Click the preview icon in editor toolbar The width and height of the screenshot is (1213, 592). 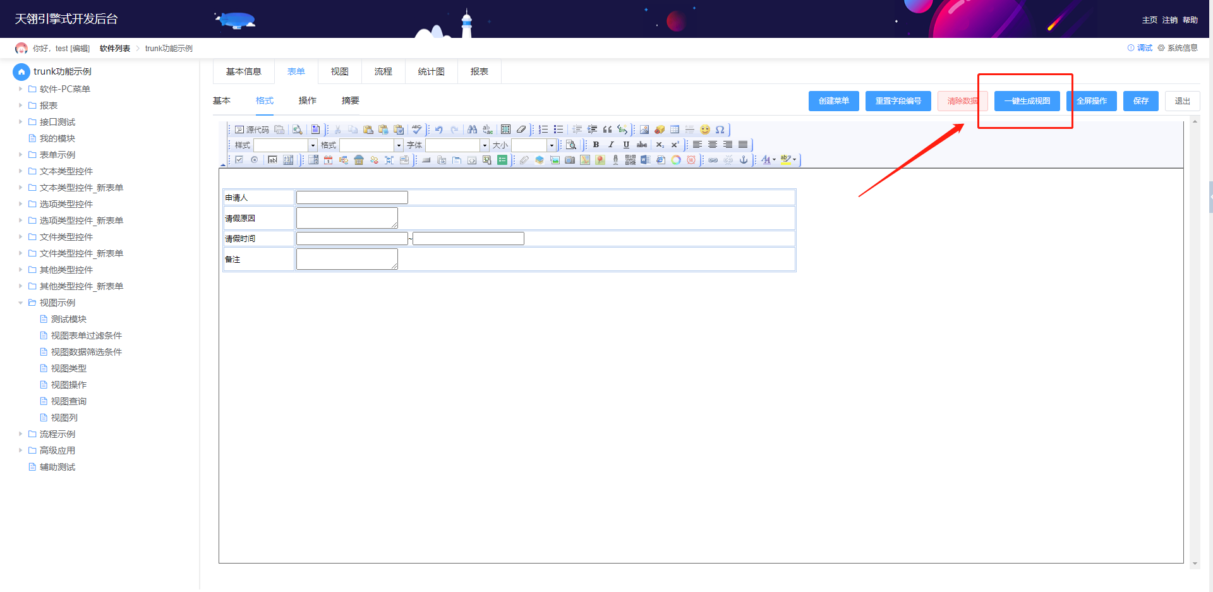(297, 130)
